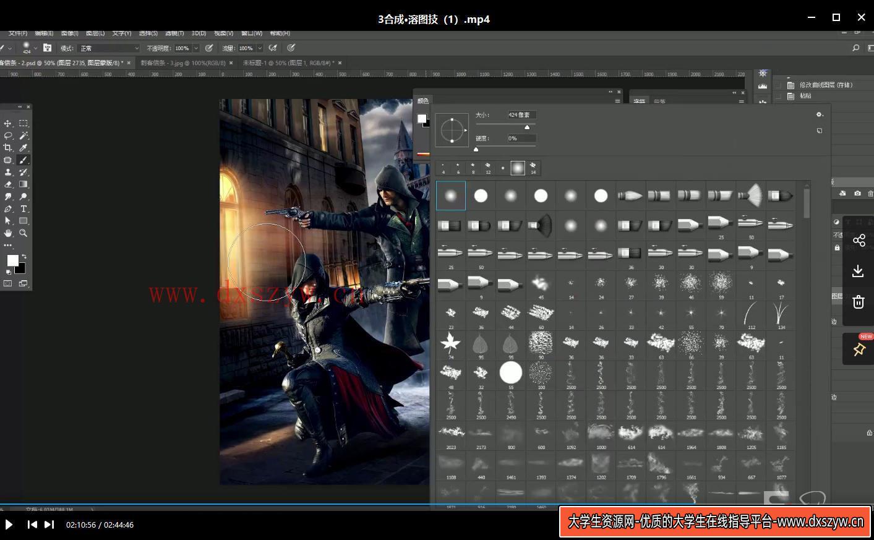This screenshot has height=540, width=874.
Task: Toggle pressure for size button
Action: click(291, 48)
